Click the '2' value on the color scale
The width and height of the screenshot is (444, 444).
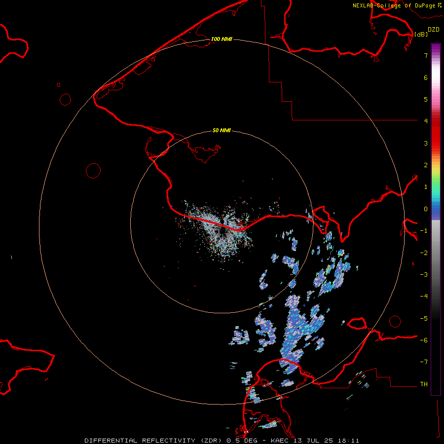click(x=426, y=165)
